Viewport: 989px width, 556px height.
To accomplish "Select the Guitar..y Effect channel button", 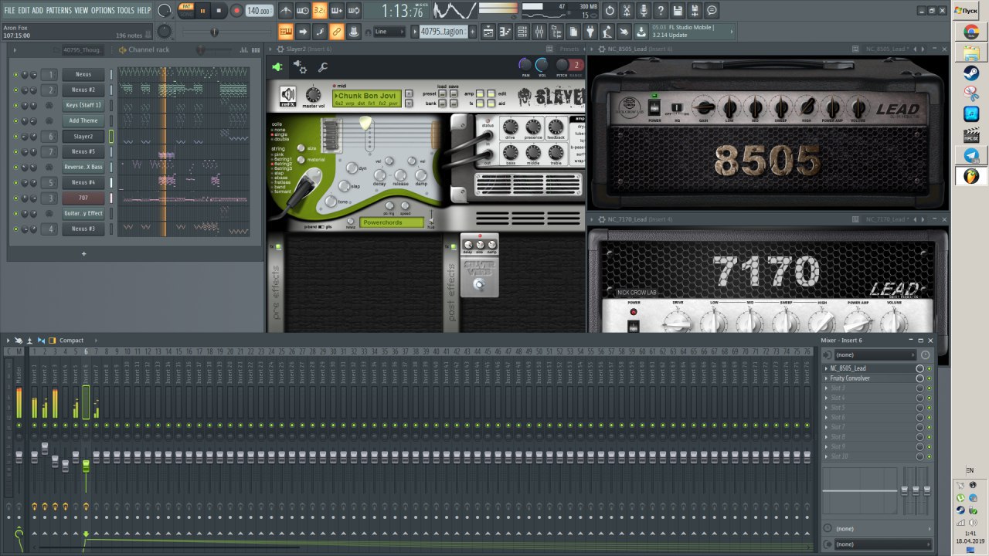I will click(x=83, y=214).
